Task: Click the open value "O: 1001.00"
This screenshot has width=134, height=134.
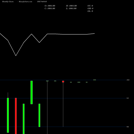Action: 50,6
